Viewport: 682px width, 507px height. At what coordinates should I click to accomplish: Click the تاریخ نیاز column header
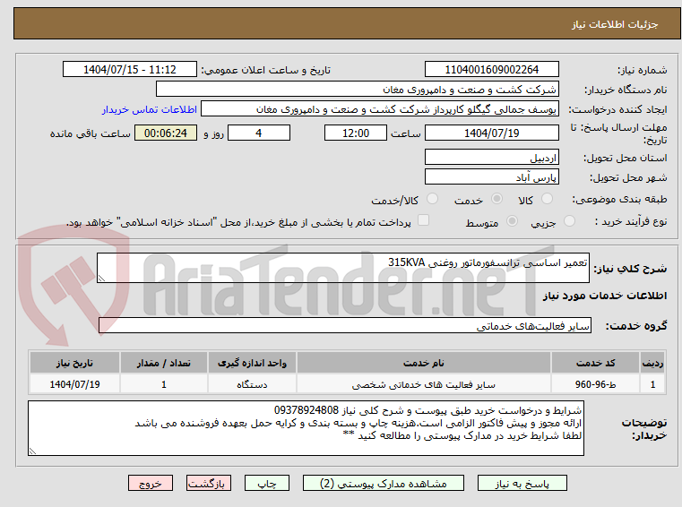pyautogui.click(x=74, y=363)
